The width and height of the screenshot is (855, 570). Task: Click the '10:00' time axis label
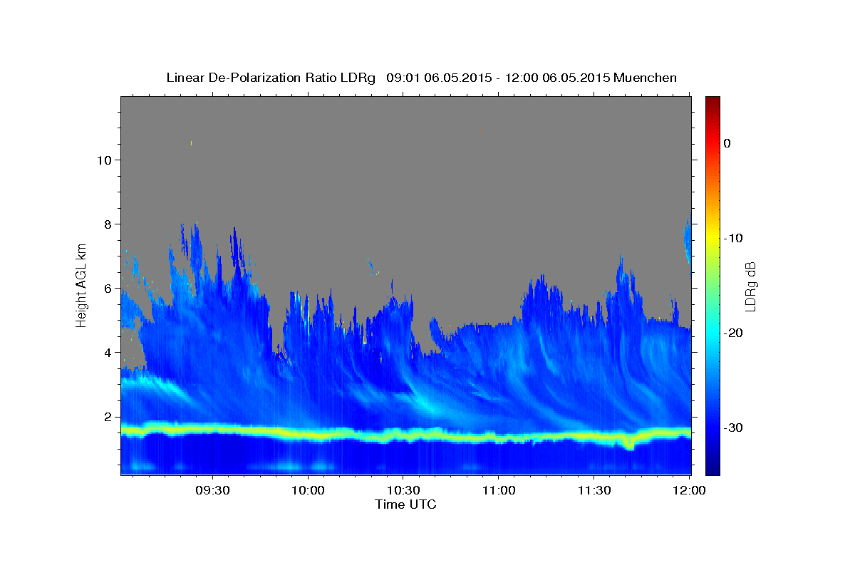[309, 491]
